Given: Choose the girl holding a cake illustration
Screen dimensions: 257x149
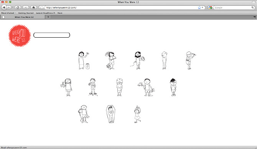Looking at the screenshot, I should click(66, 87).
